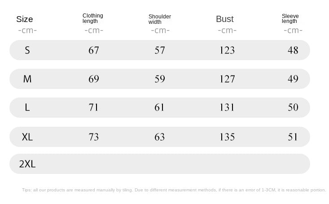Image resolution: width=329 pixels, height=204 pixels.
Task: Click shoulder width value 63
Action: (x=160, y=137)
